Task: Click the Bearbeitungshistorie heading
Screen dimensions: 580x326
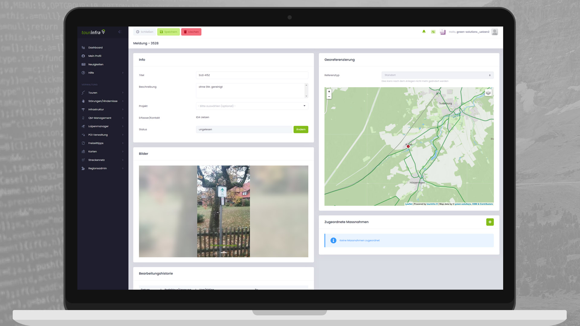Action: (x=156, y=273)
